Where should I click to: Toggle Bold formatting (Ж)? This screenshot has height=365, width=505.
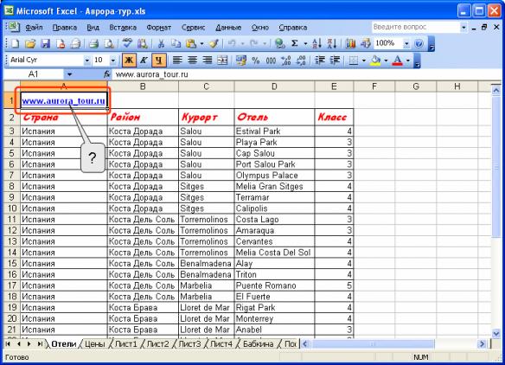[x=129, y=61]
